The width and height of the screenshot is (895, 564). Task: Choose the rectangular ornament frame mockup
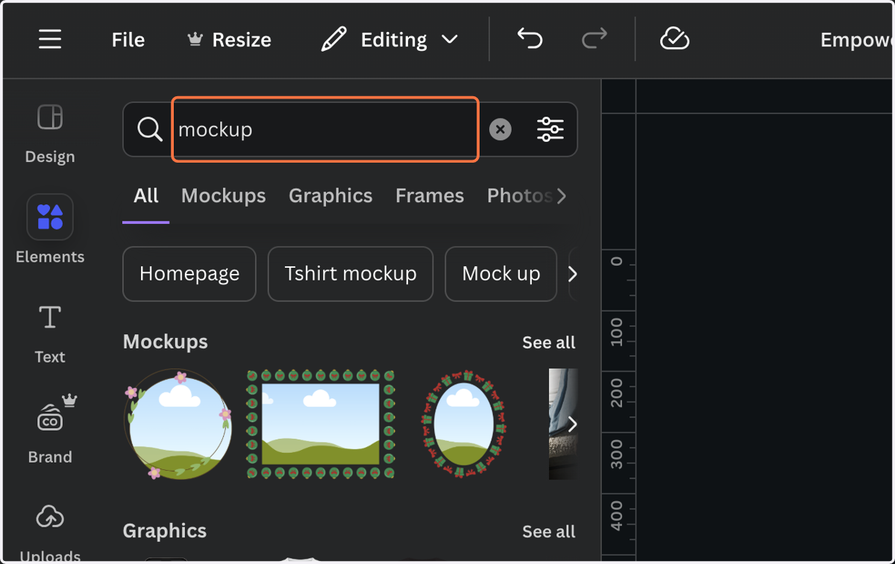pyautogui.click(x=321, y=424)
